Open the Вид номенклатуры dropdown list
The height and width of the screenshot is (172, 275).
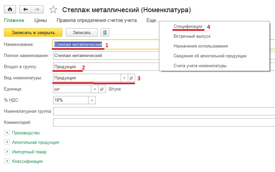124,78
